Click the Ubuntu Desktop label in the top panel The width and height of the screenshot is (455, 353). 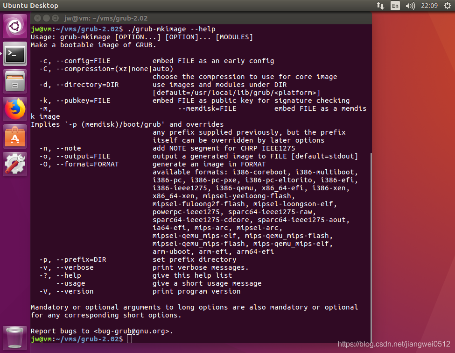(x=30, y=6)
